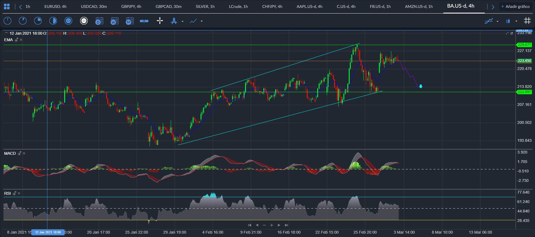Select the Weekly timeframe calendar icon
535x237 pixels.
point(115,21)
